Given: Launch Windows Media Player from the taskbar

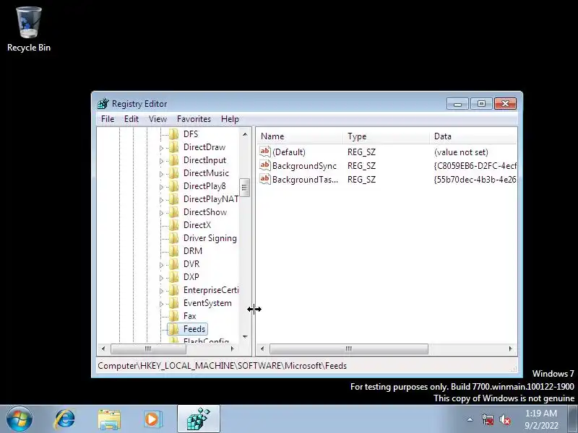Looking at the screenshot, I should click(152, 419).
